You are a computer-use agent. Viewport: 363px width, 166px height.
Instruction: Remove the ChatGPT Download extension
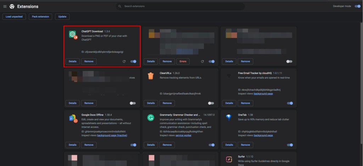pyautogui.click(x=89, y=61)
